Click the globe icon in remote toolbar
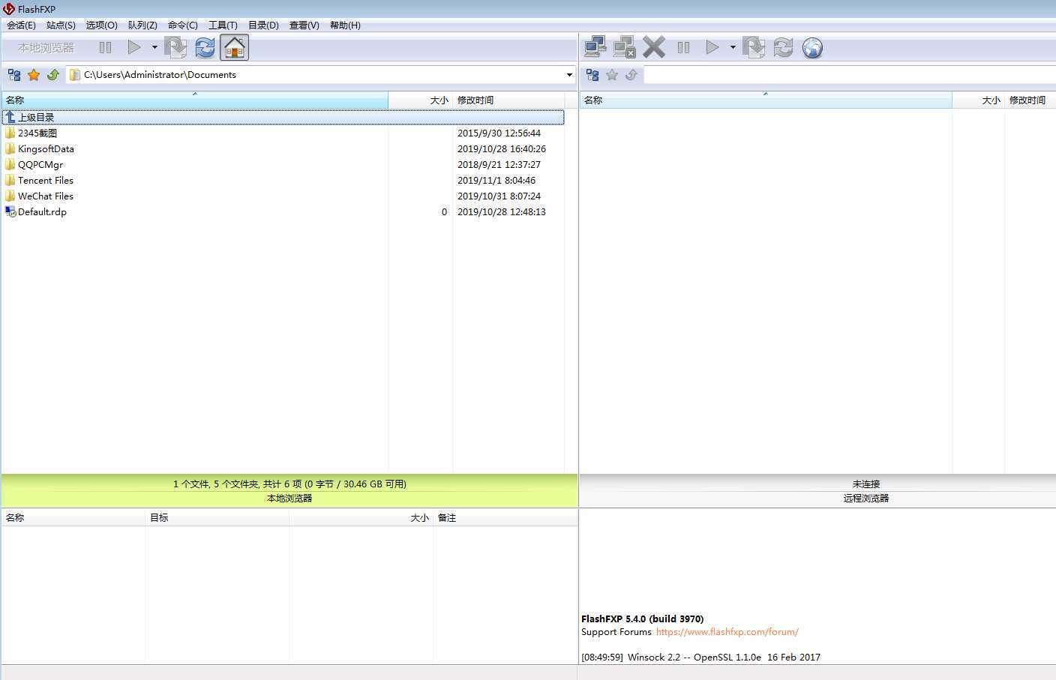1056x680 pixels. click(x=812, y=48)
